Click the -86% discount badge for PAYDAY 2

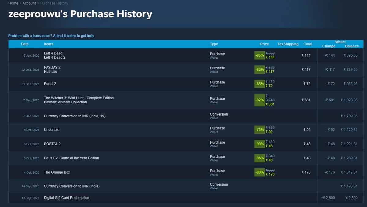point(260,69)
